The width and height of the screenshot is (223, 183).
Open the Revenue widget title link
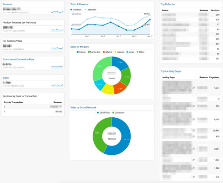click(7, 4)
